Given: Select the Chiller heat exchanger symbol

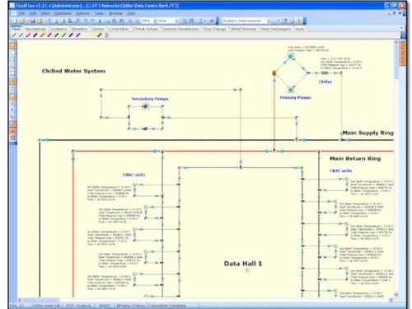Looking at the screenshot, I should [x=325, y=73].
